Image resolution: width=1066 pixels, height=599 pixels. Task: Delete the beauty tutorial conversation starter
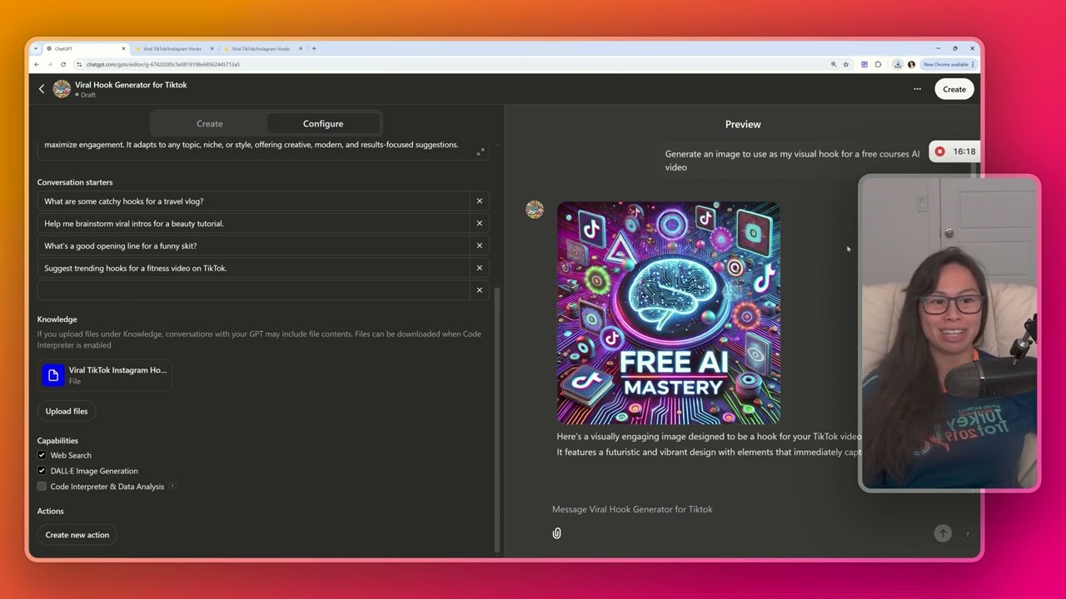pos(479,224)
